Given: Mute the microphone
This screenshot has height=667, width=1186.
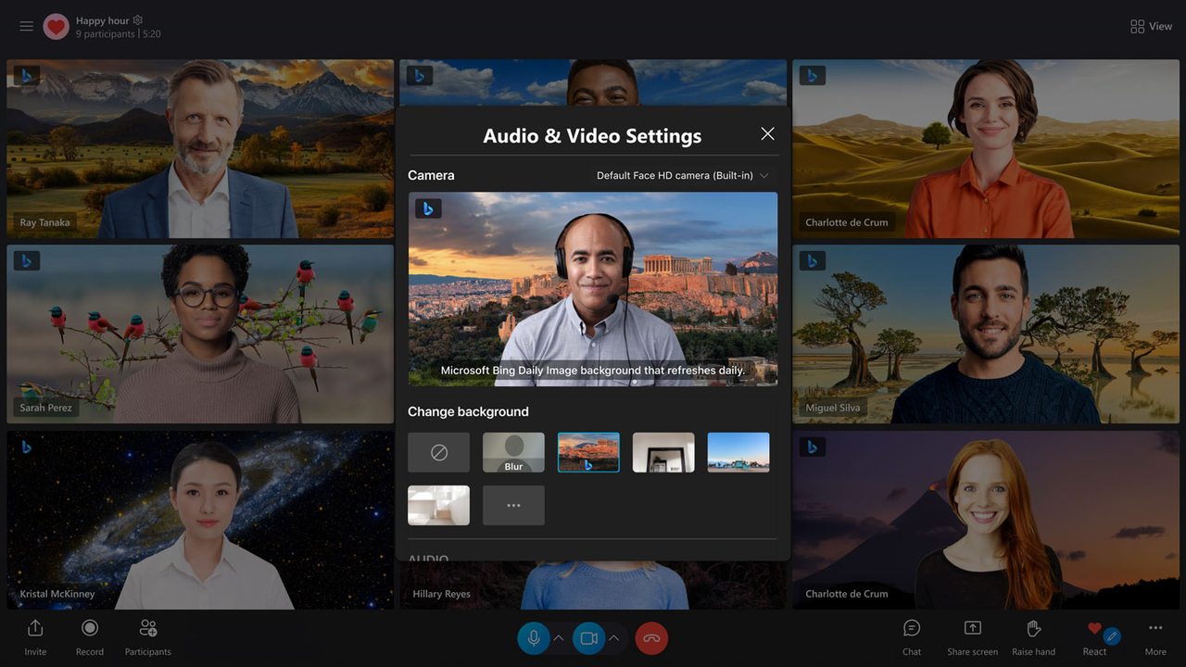Looking at the screenshot, I should 533,638.
